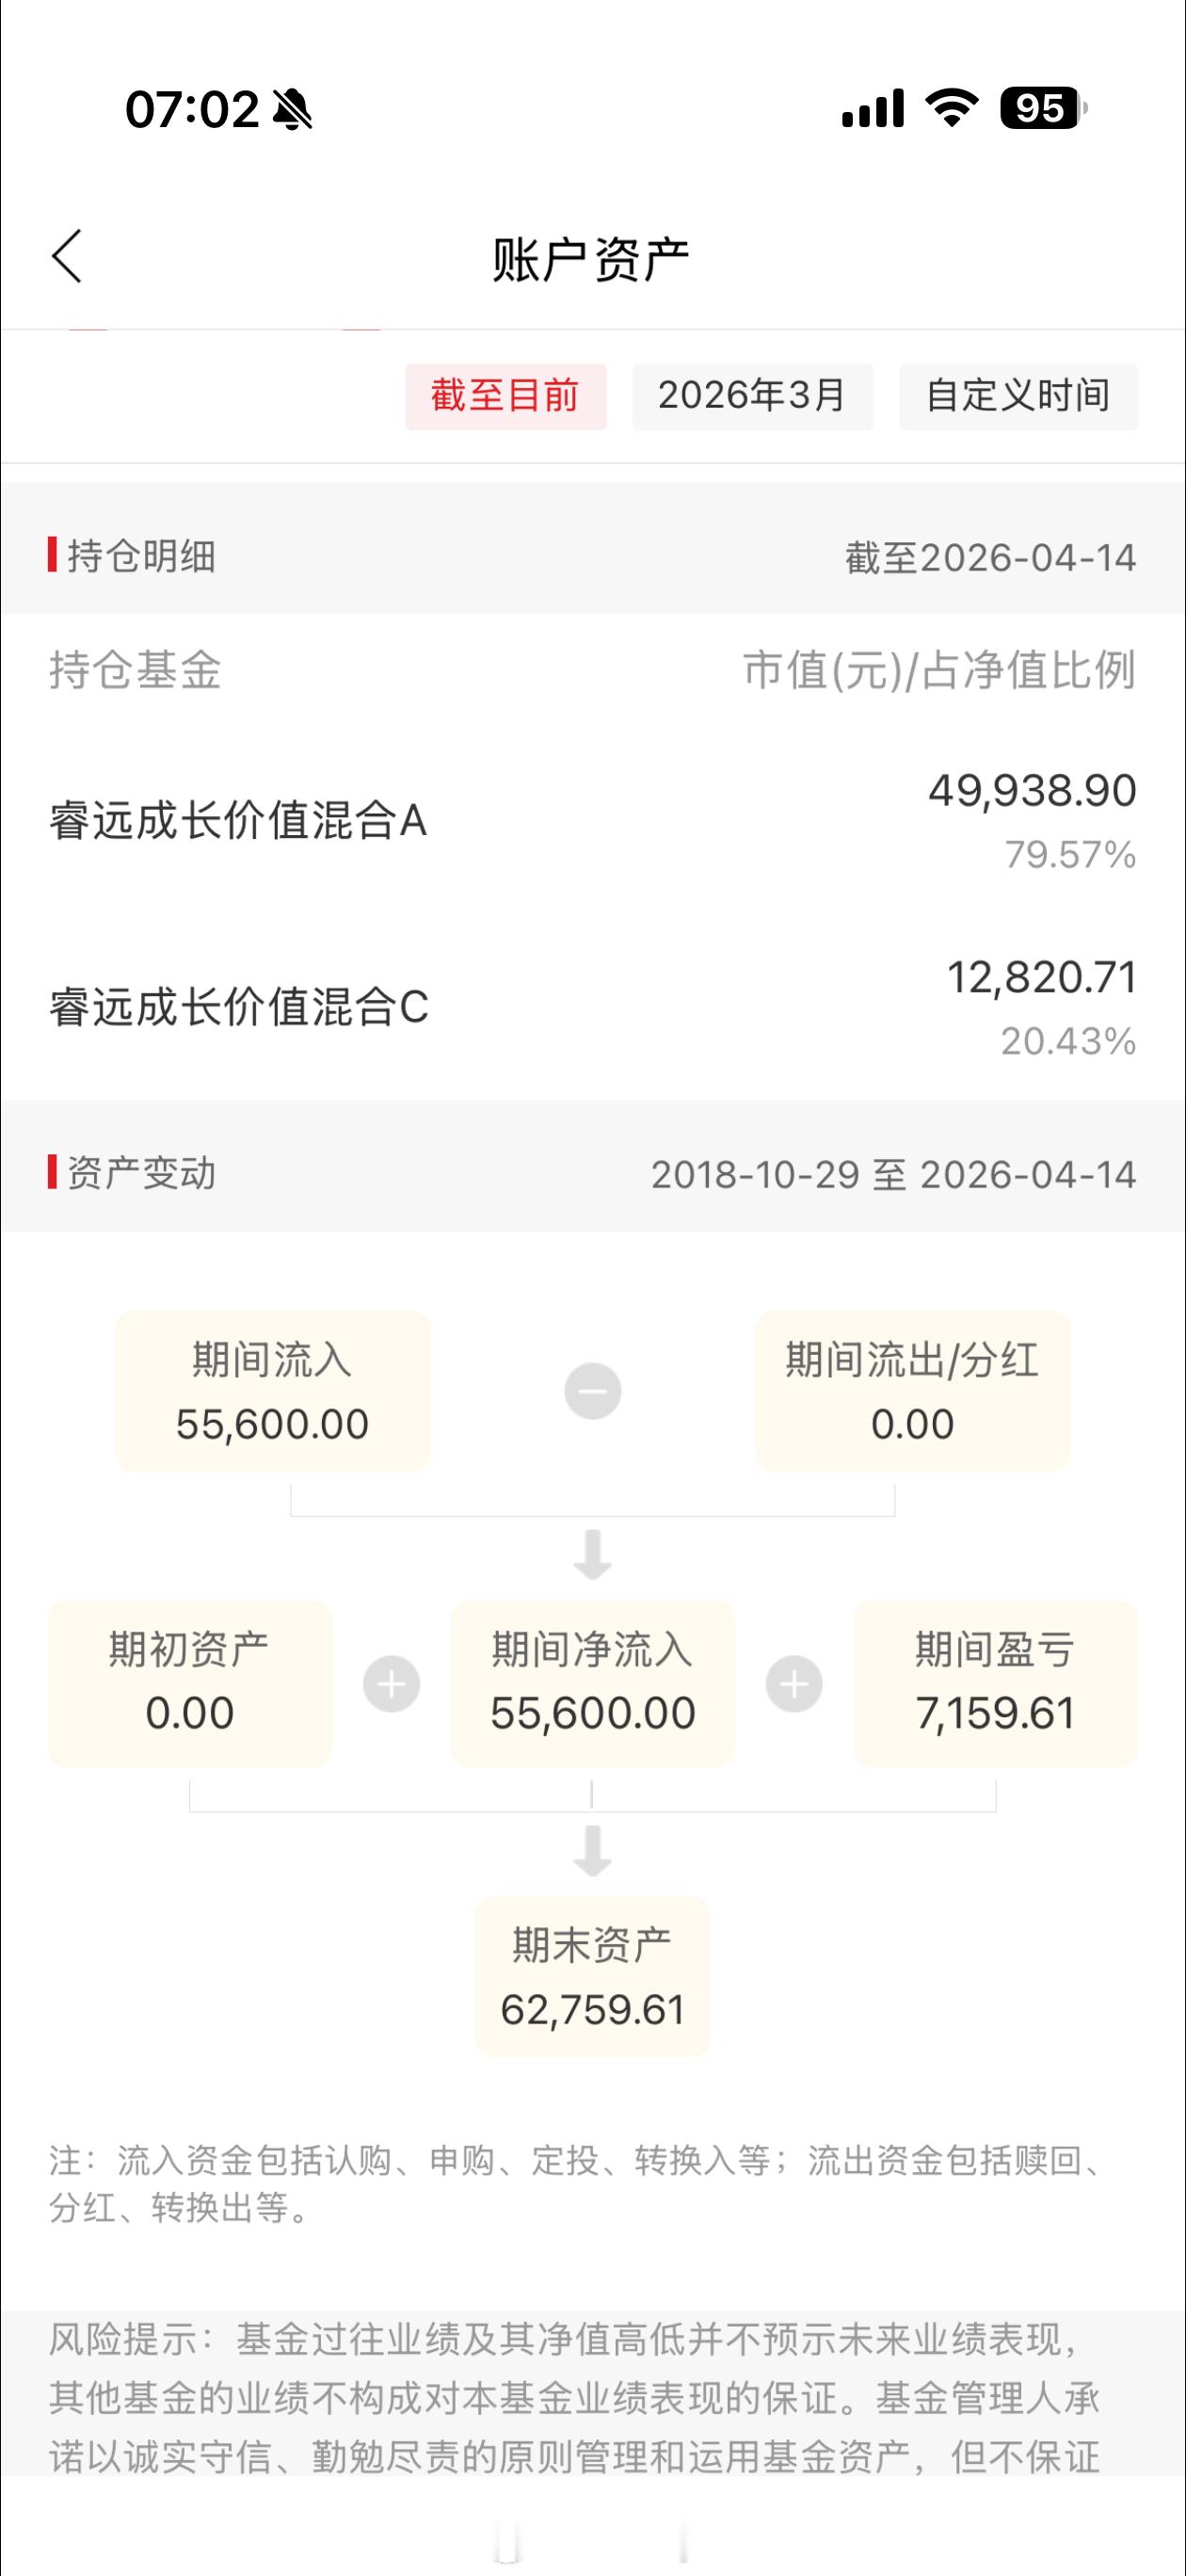Select the 2026年3月 time filter

[752, 396]
